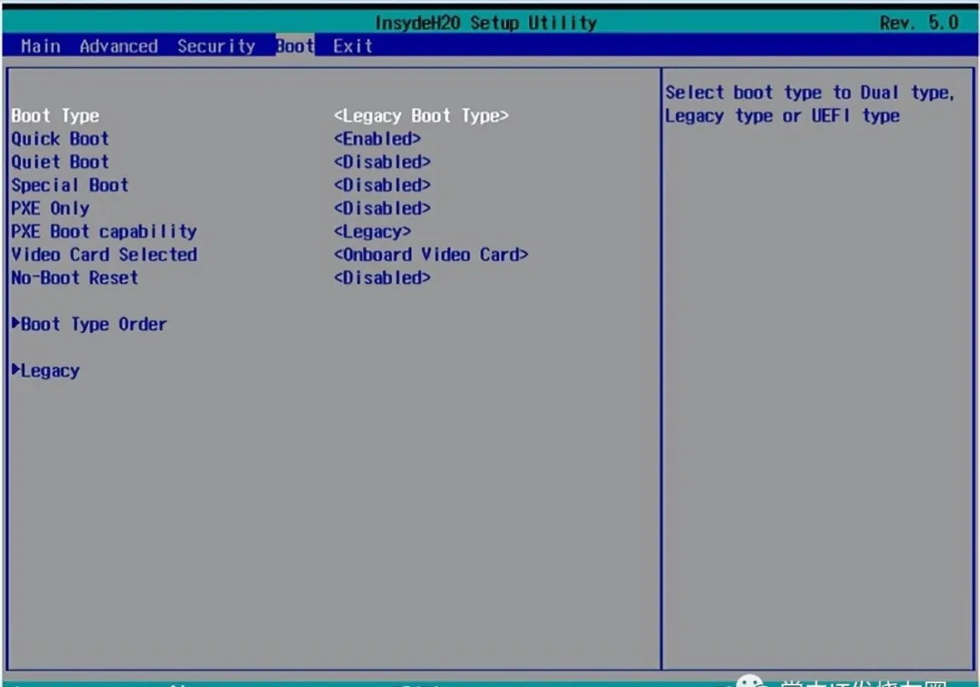Toggle the Quick Boot Enabled value
Image resolution: width=980 pixels, height=687 pixels.
377,139
